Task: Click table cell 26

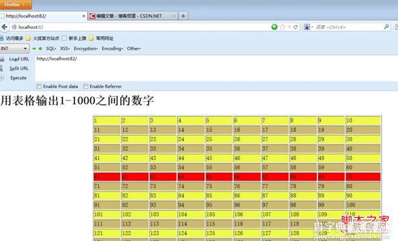Action: click(247, 139)
